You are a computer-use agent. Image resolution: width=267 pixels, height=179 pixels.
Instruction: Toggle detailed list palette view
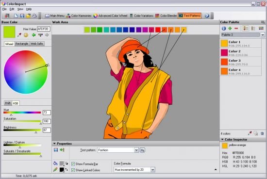(245, 29)
